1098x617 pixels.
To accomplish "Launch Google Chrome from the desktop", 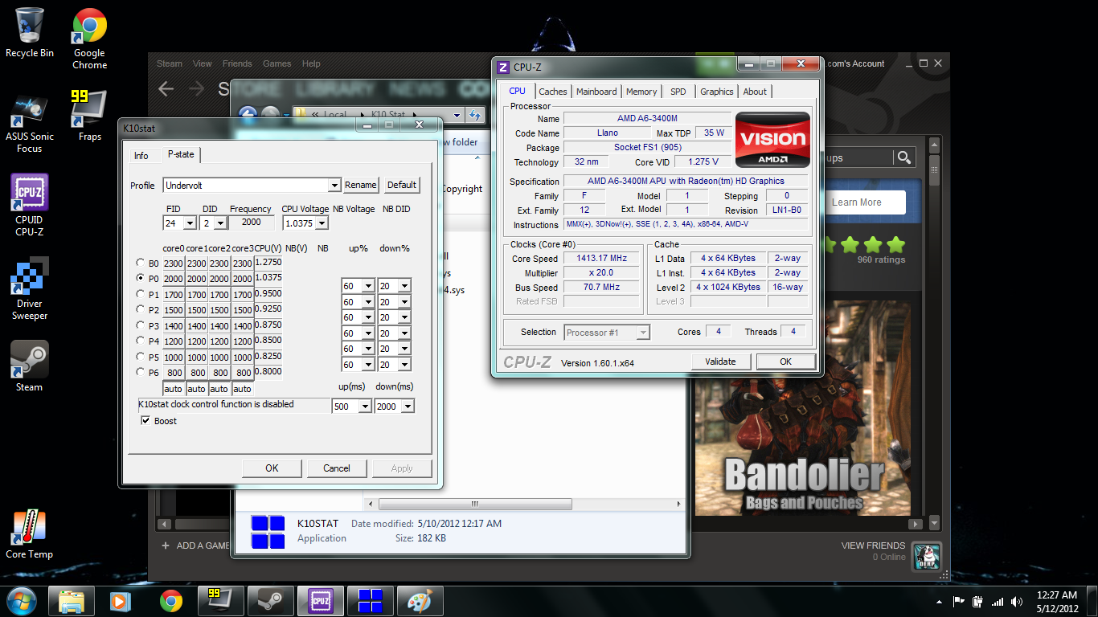I will (89, 38).
